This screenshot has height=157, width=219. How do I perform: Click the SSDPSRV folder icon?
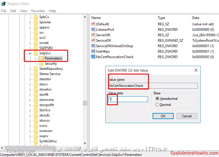(x=36, y=48)
